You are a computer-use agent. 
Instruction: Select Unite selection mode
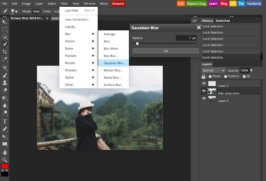tap(47, 11)
